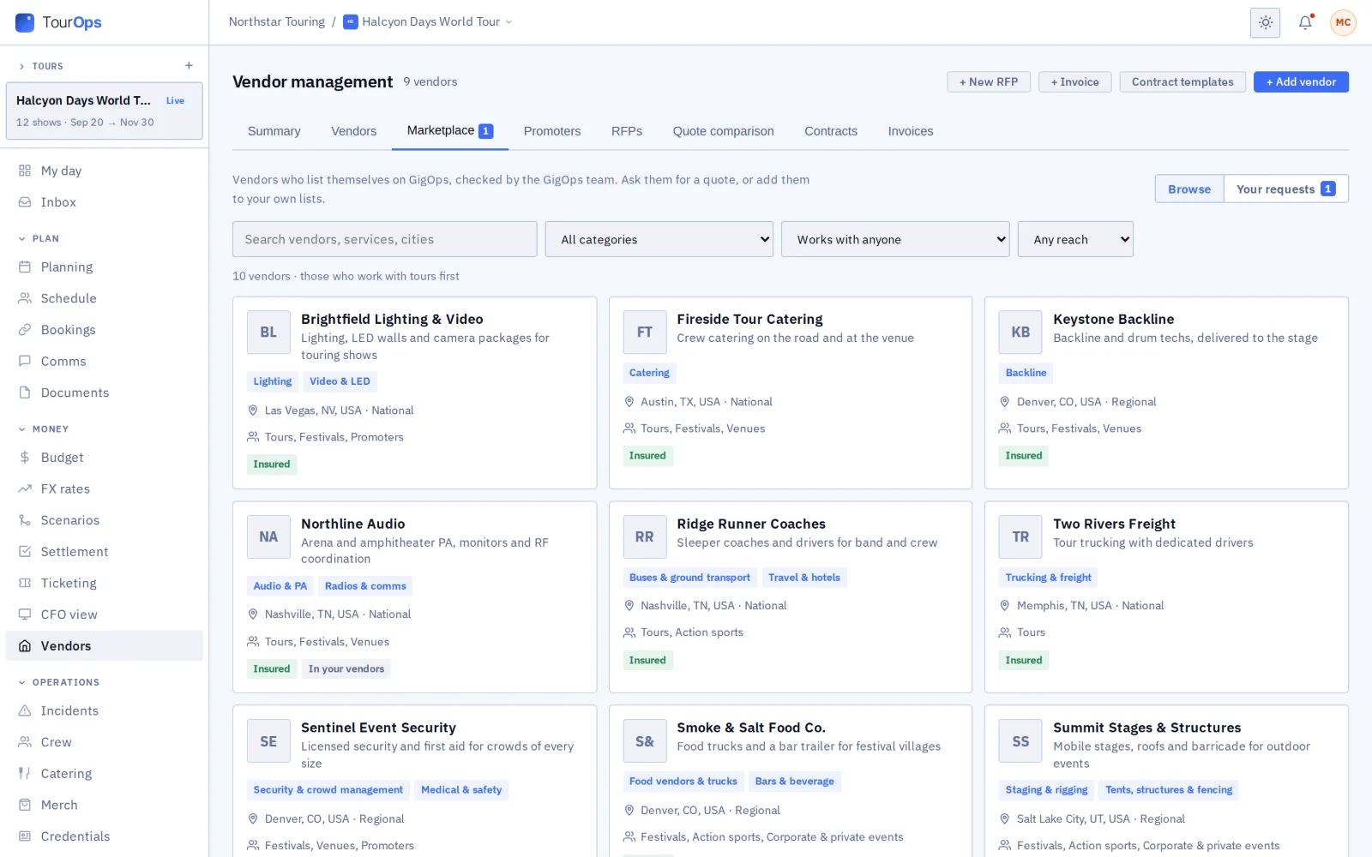Open CFO view in sidebar
Viewport: 1372px width, 857px height.
105,614
